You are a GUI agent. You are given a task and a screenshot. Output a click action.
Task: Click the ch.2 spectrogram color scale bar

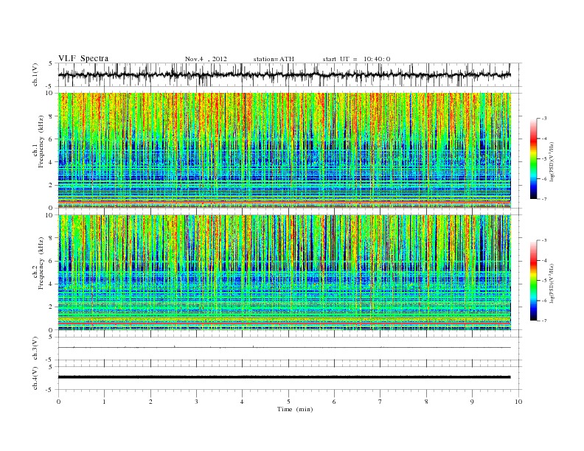click(x=533, y=280)
